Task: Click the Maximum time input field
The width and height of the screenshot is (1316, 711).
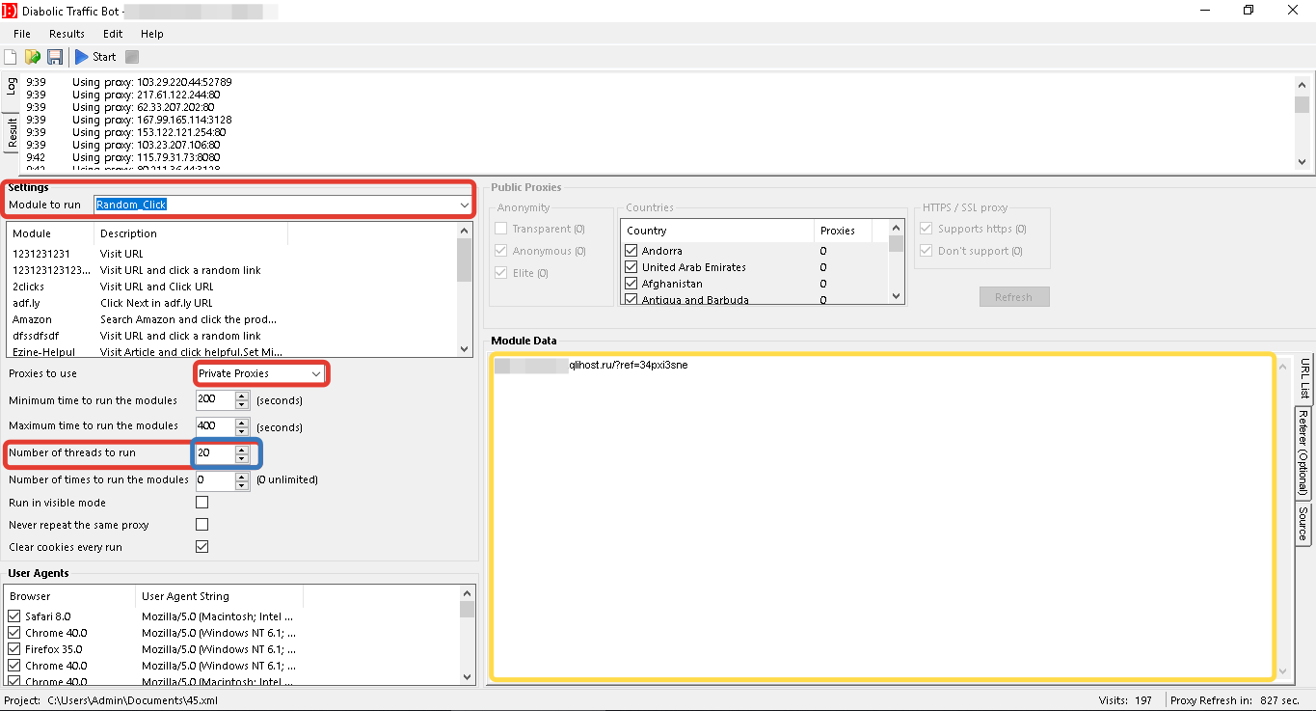Action: click(214, 426)
